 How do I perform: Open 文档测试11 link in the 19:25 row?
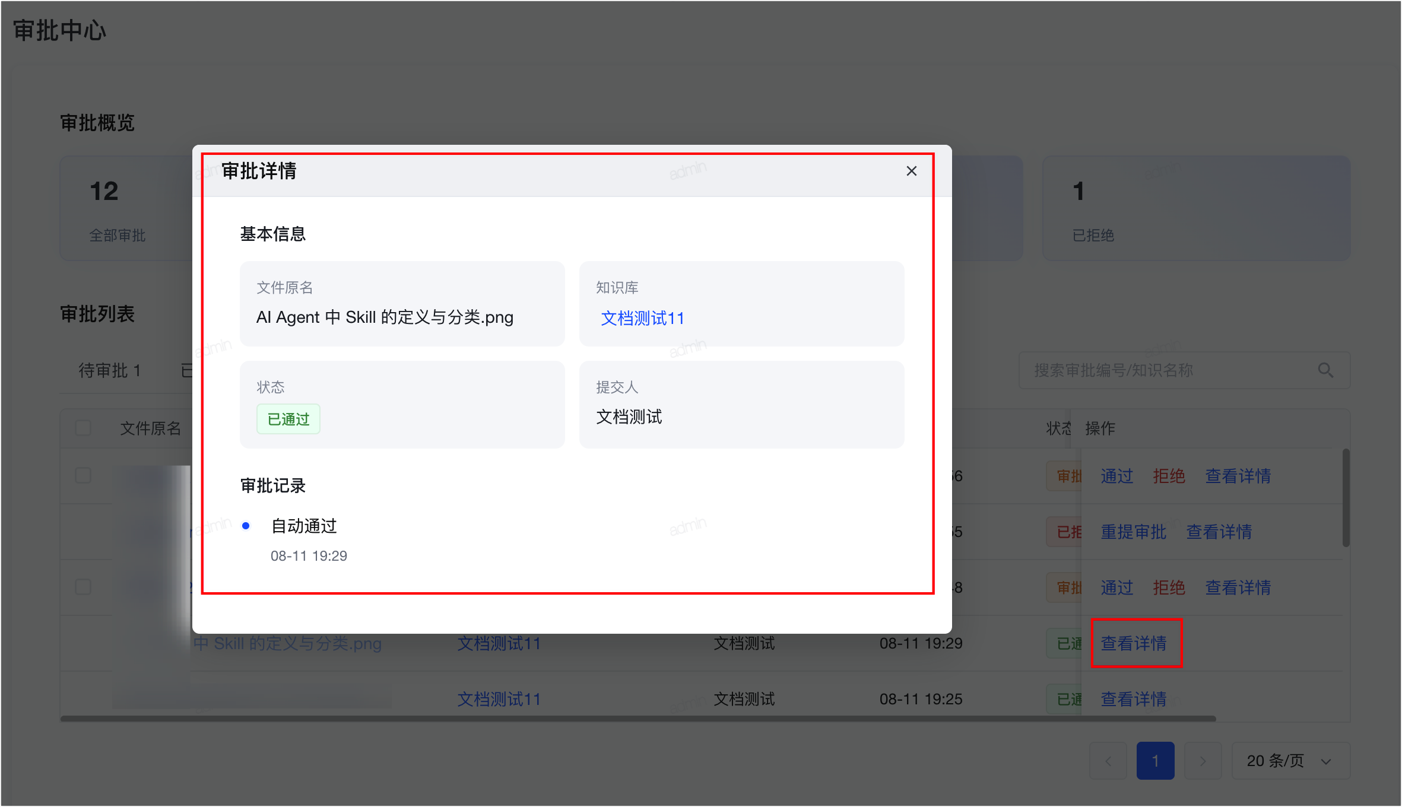click(x=499, y=699)
